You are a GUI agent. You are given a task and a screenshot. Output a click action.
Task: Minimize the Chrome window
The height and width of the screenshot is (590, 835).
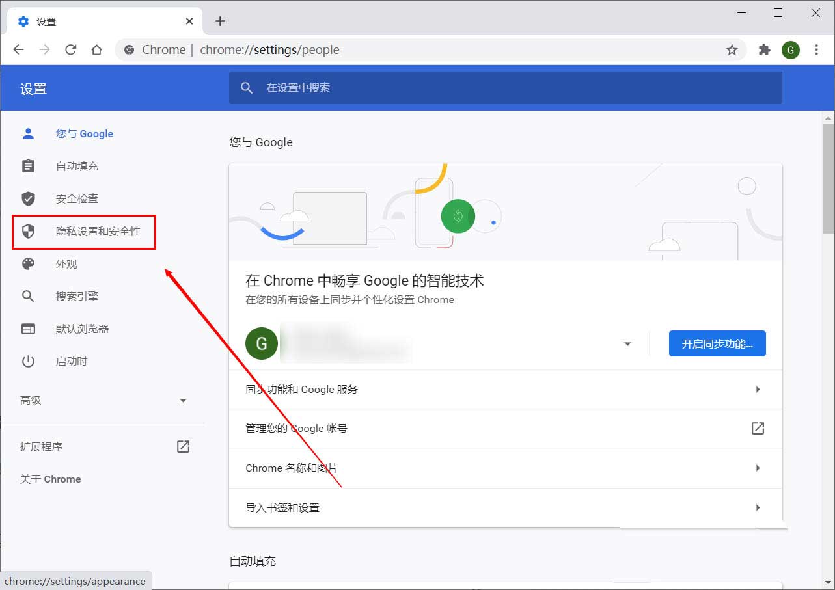coord(741,13)
